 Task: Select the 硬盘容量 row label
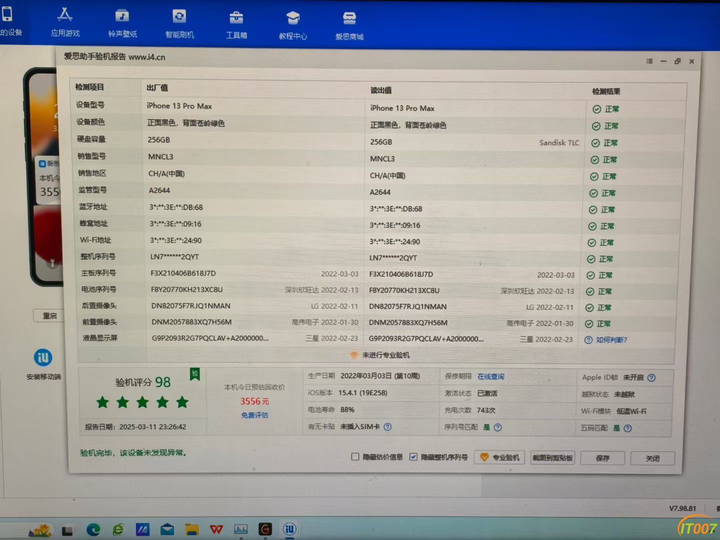click(x=91, y=139)
